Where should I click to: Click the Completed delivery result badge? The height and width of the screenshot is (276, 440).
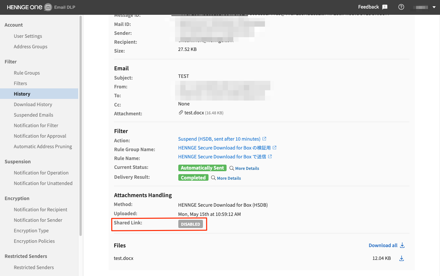pos(193,178)
